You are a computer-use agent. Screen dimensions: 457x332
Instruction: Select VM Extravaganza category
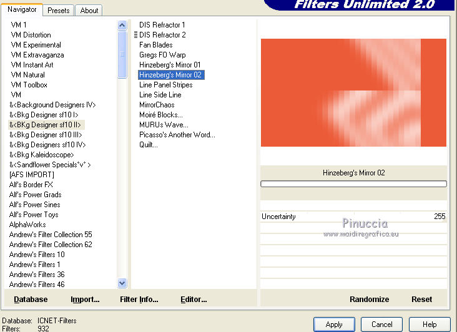click(37, 55)
